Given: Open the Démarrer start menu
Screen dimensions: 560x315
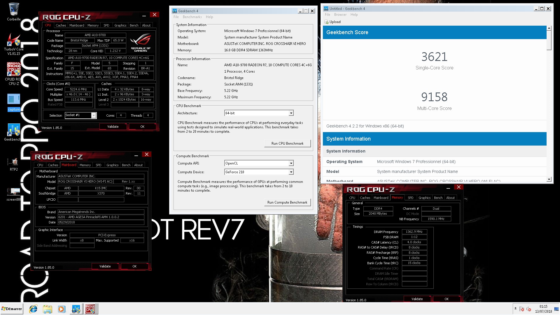Looking at the screenshot, I should click(12, 309).
